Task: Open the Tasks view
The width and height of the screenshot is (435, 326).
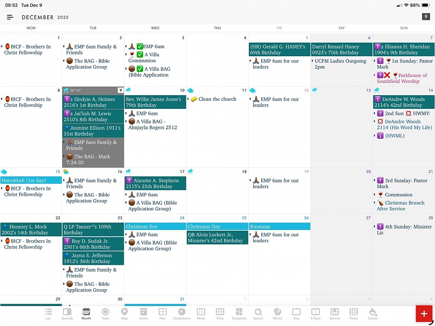Action: [x=105, y=314]
